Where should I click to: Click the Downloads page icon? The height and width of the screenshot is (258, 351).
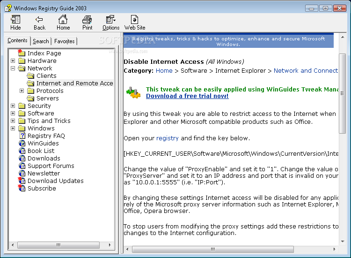click(22, 158)
